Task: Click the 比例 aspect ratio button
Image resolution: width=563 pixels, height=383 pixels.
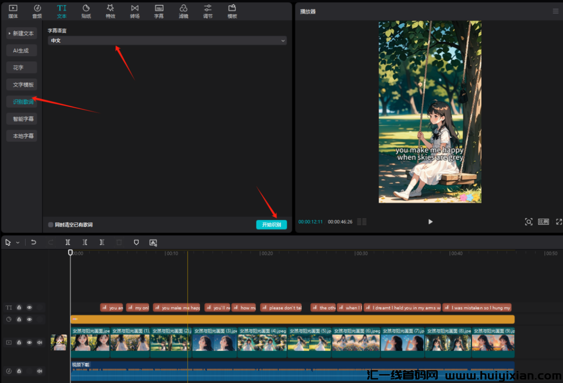Action: click(x=544, y=222)
